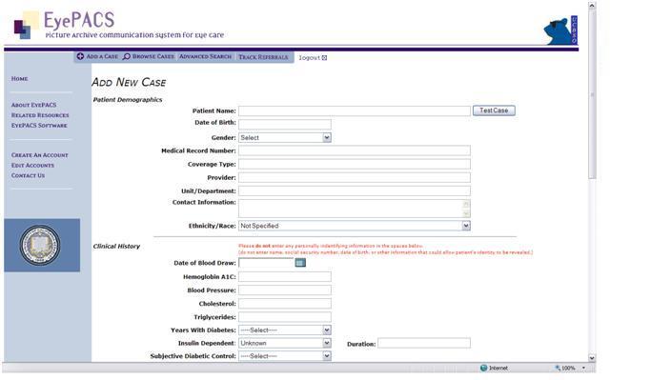
Task: Click the 100% zoom level text
Action: (568, 368)
